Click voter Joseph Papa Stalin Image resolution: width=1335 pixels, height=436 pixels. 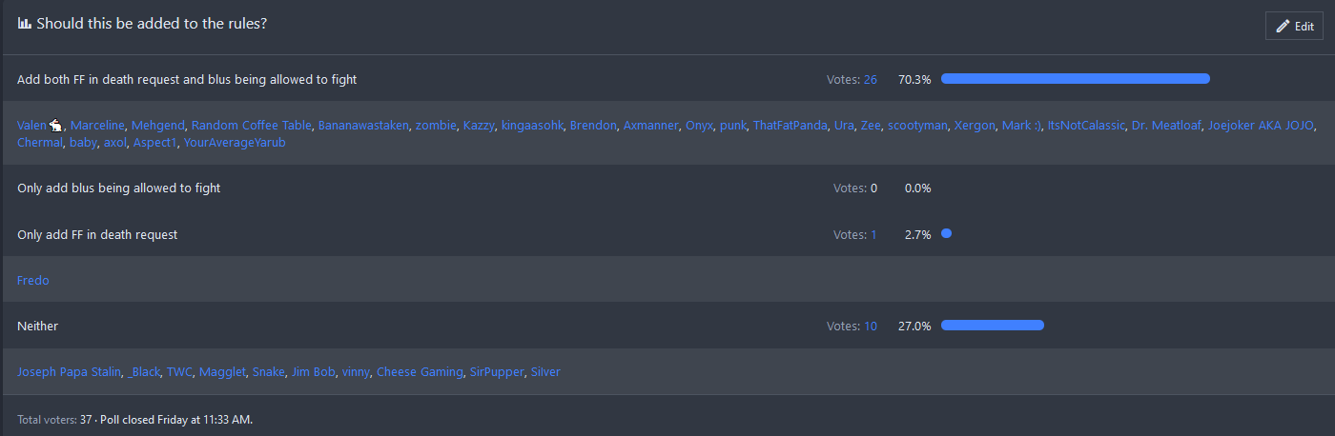pyautogui.click(x=69, y=372)
